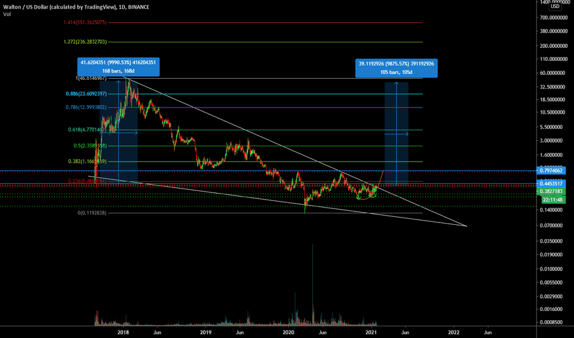Click 380.0000000 on the price axis

pos(554,31)
